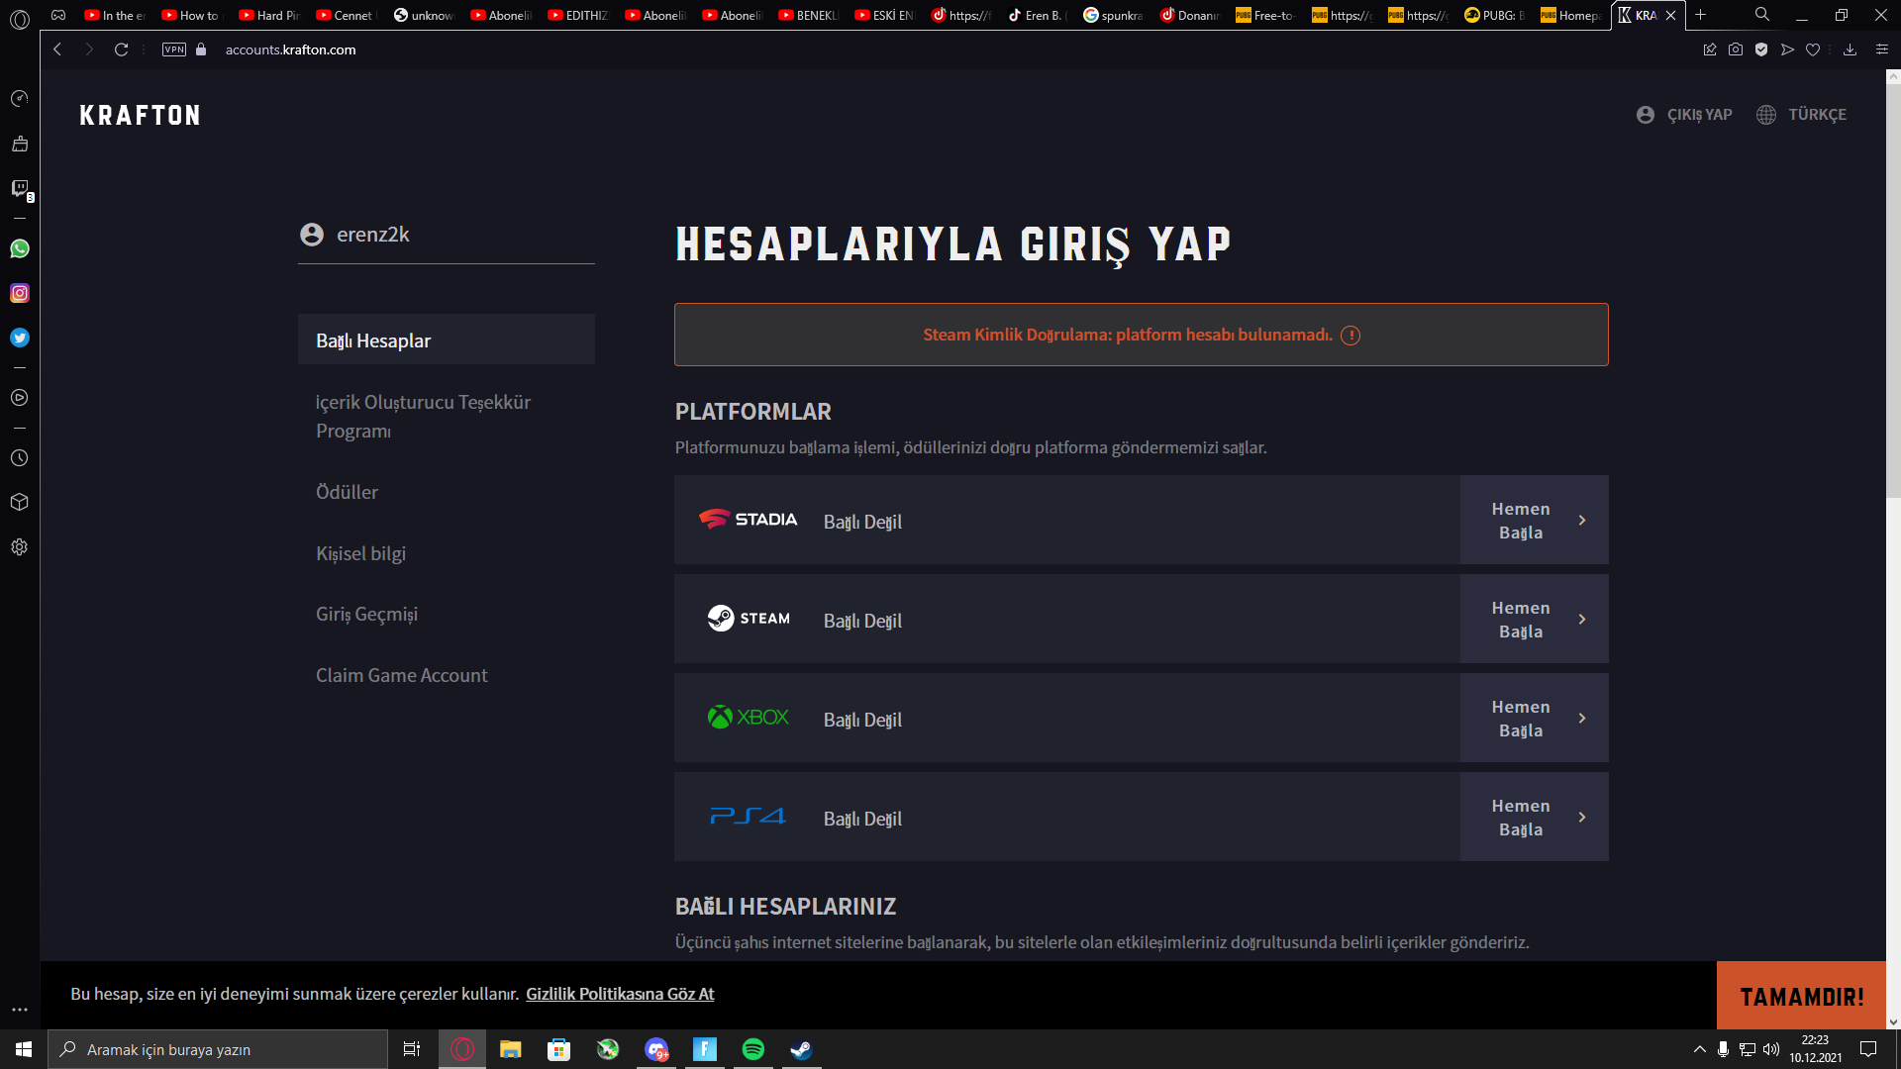
Task: Click the Twitch icon in sidebar
Action: (x=20, y=188)
